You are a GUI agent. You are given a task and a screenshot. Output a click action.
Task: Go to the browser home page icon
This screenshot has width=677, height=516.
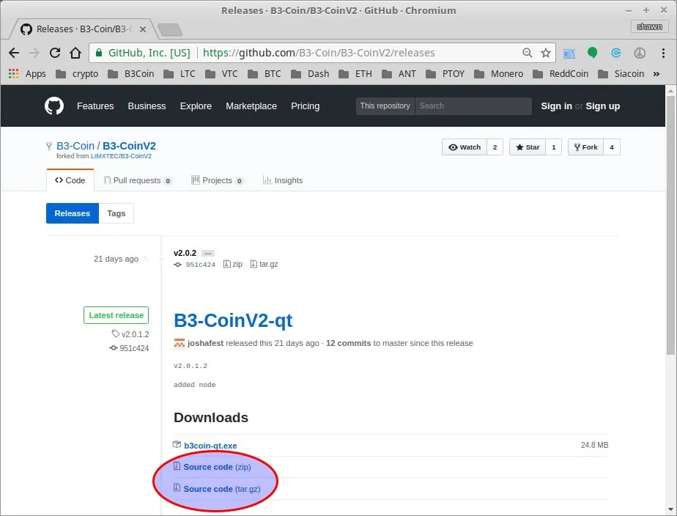[x=75, y=53]
